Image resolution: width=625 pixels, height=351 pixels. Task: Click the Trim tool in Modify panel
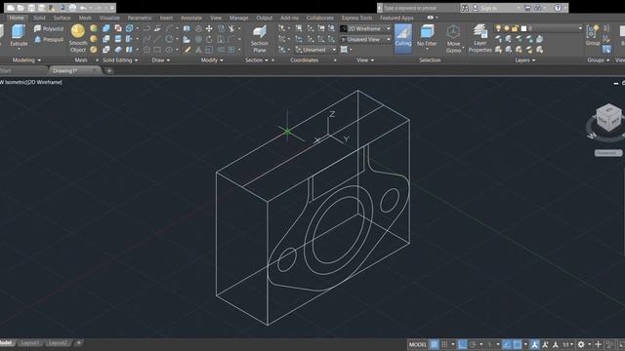click(x=231, y=28)
